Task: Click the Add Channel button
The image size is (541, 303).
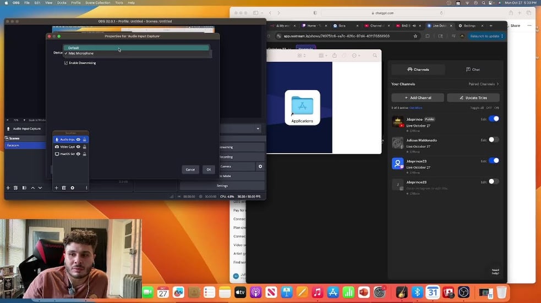Action: click(x=418, y=98)
